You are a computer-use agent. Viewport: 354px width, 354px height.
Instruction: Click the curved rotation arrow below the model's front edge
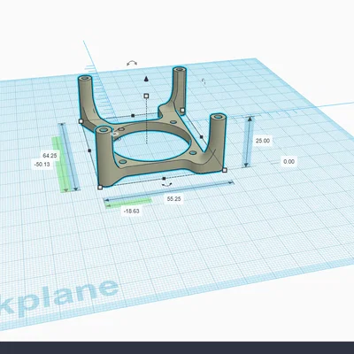(167, 185)
